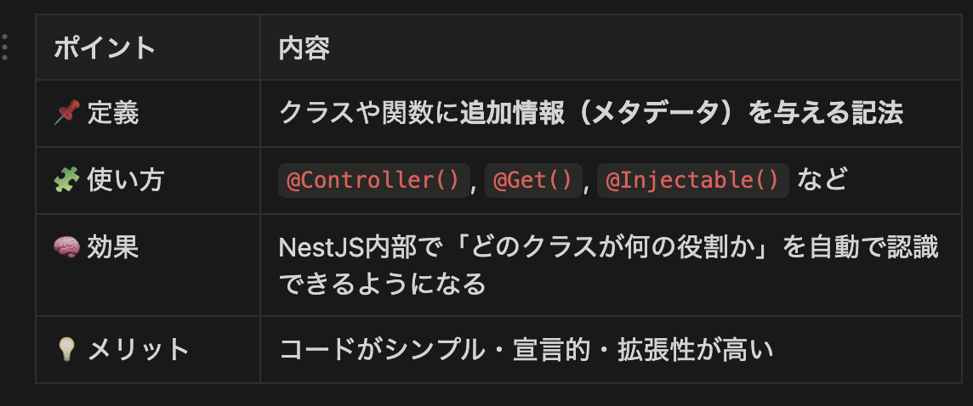Click the puzzle piece emoji beside 使い方

[x=65, y=180]
